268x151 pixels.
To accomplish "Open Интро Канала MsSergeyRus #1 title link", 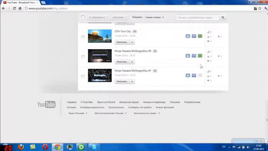I will coord(133,71).
